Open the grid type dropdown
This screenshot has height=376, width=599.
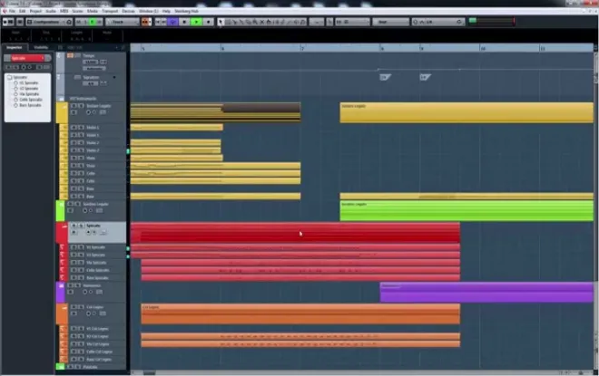(x=390, y=22)
